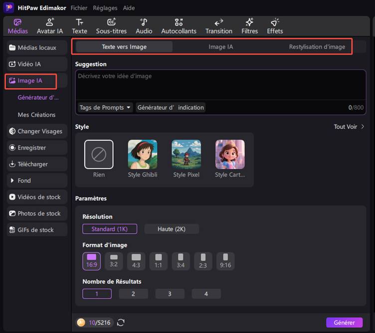This screenshot has width=375, height=333.
Task: Click the Décrivez votre idée d'image field
Action: (220, 85)
